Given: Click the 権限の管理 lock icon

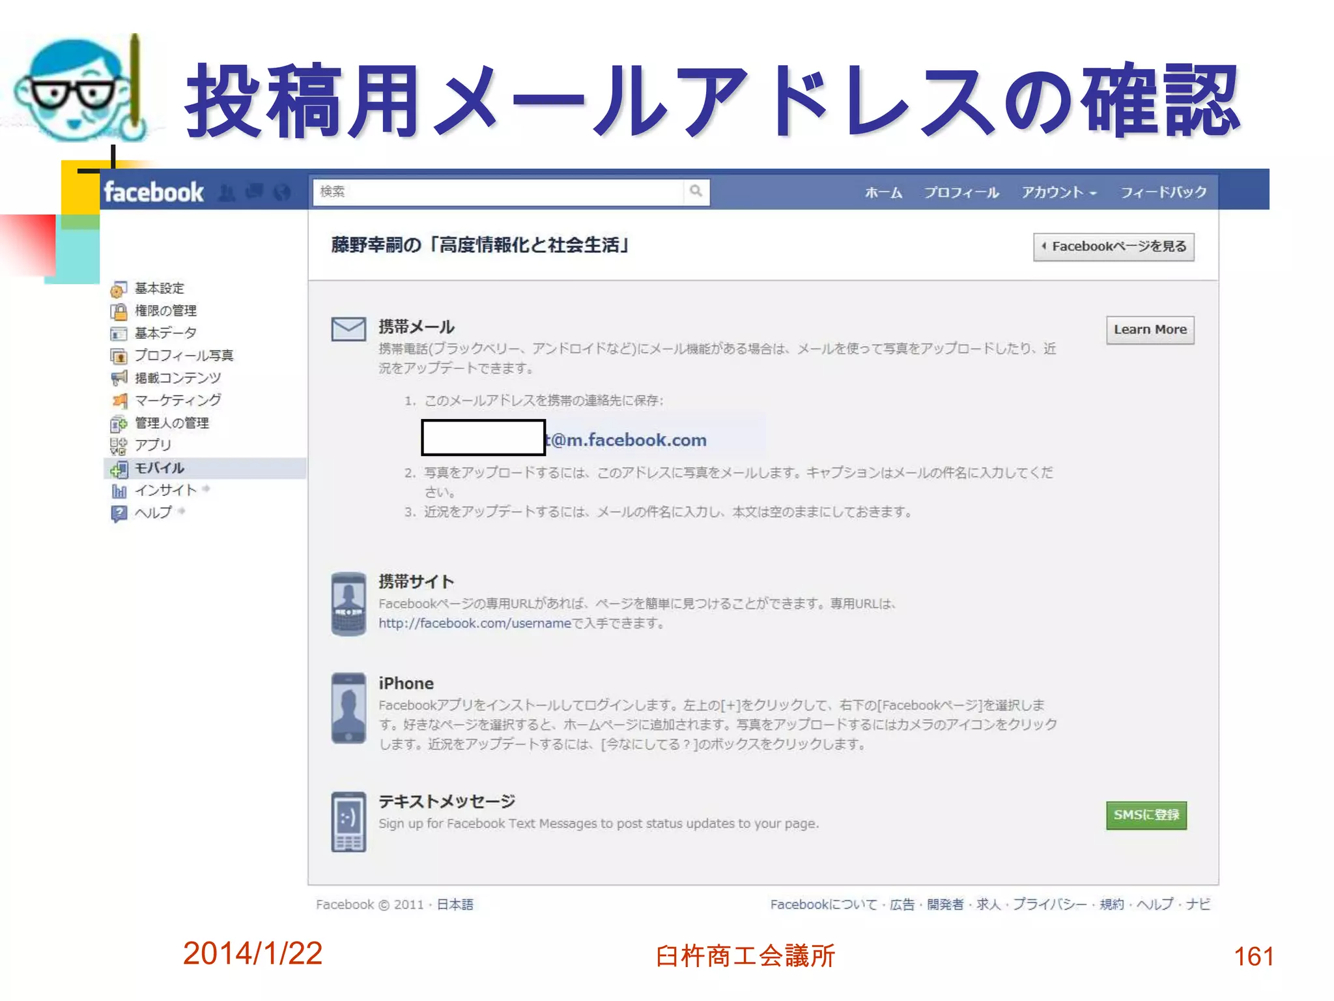Looking at the screenshot, I should point(119,312).
